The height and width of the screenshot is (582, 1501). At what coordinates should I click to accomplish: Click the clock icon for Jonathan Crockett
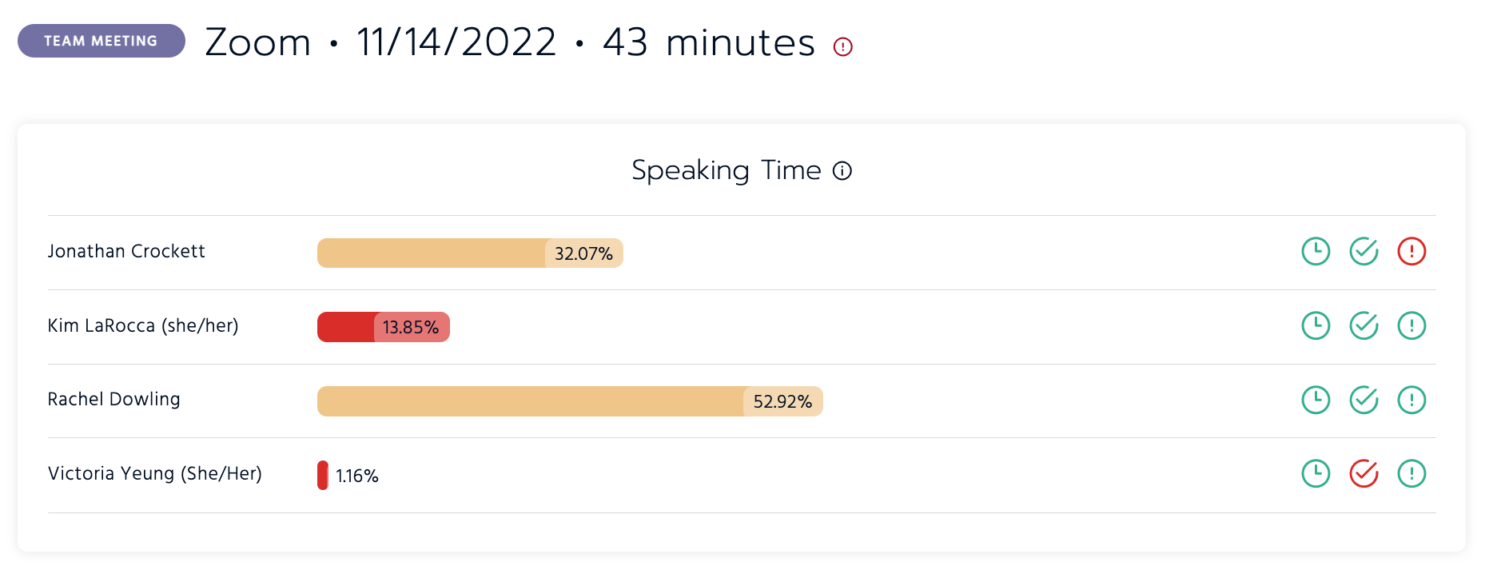[1316, 251]
